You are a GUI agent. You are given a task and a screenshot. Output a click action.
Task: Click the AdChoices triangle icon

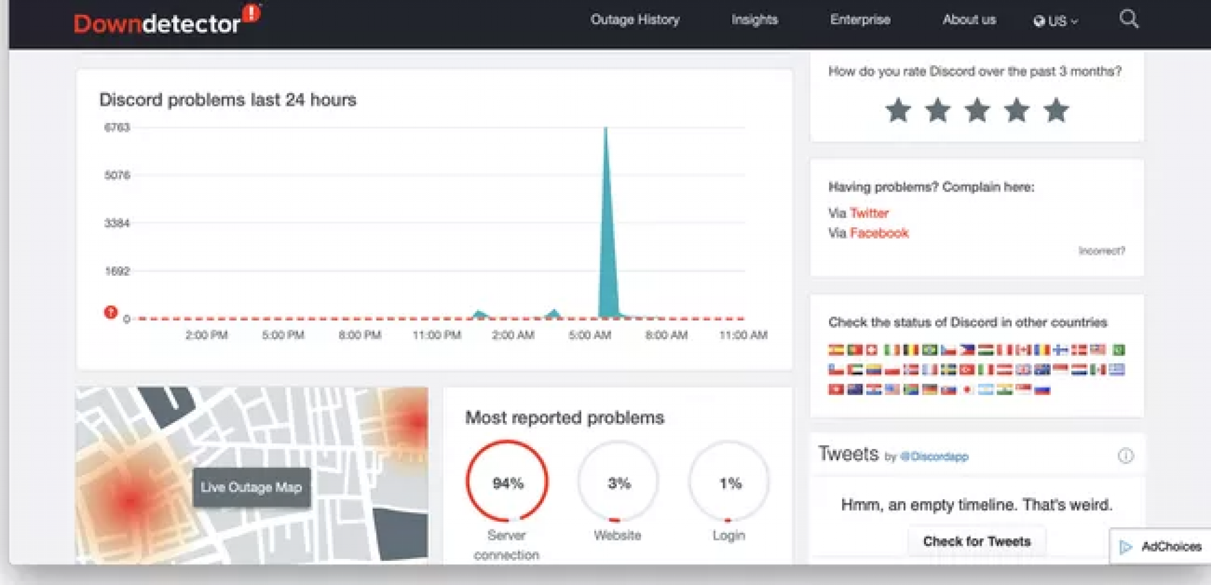(x=1126, y=547)
